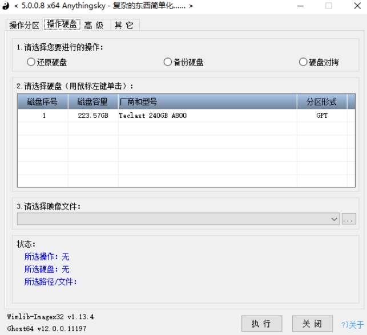Click disk number 1 cell
The width and height of the screenshot is (367, 335).
click(44, 116)
